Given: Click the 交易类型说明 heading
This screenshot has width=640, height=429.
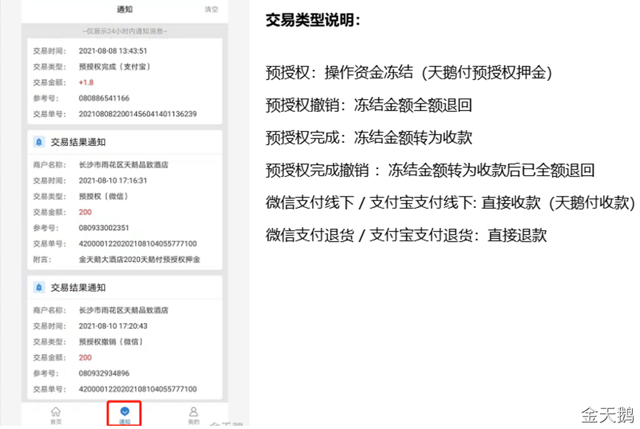Looking at the screenshot, I should click(313, 19).
